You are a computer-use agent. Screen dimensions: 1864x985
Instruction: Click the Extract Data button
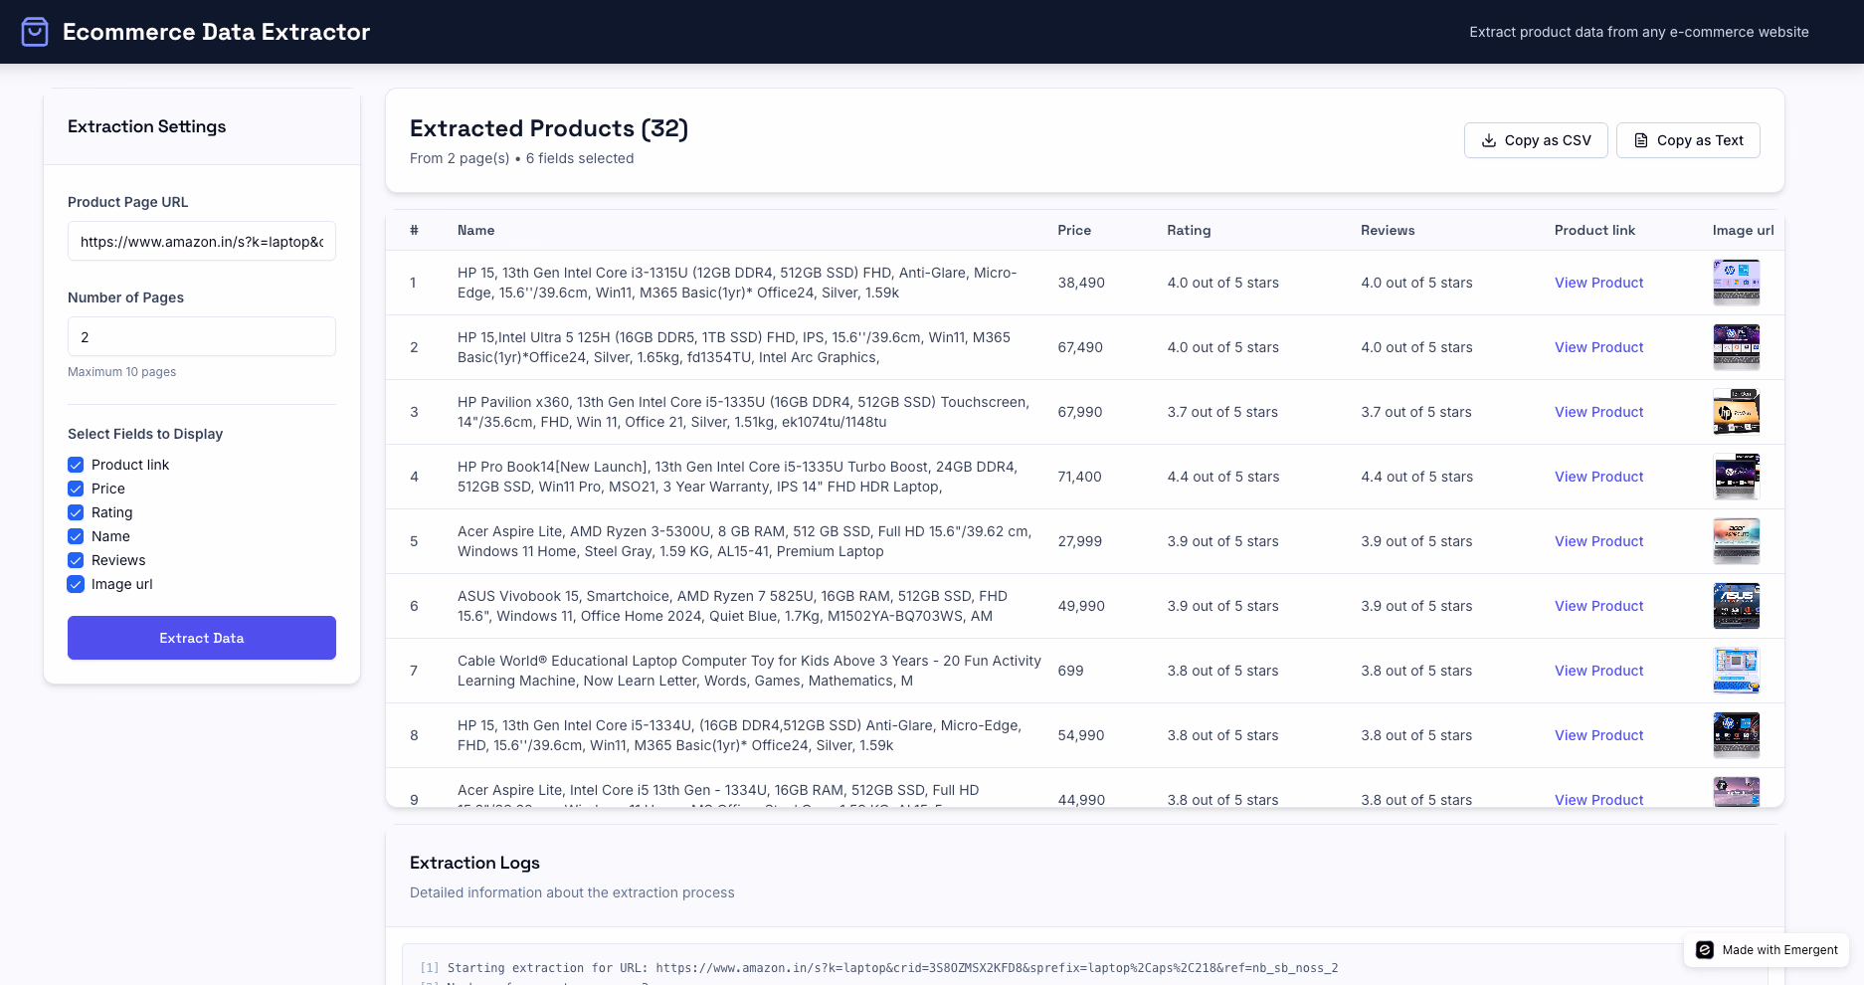point(202,638)
